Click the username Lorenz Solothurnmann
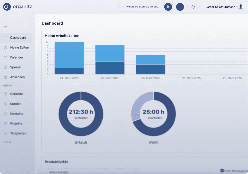 220,7
